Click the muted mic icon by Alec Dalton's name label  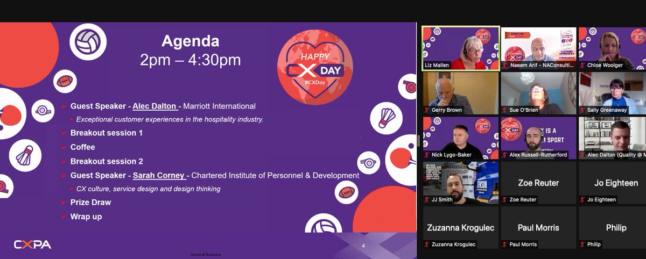582,155
